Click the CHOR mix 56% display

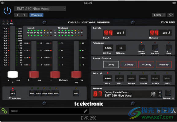[x=143, y=78]
